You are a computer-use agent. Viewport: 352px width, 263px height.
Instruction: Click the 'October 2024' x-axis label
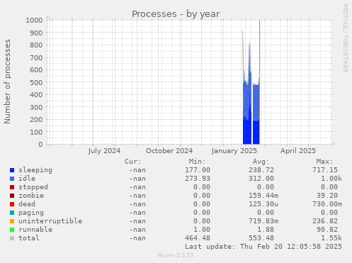click(x=169, y=151)
